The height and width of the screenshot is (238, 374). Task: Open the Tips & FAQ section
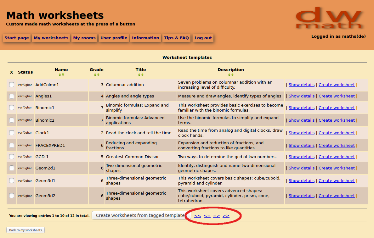coord(177,38)
